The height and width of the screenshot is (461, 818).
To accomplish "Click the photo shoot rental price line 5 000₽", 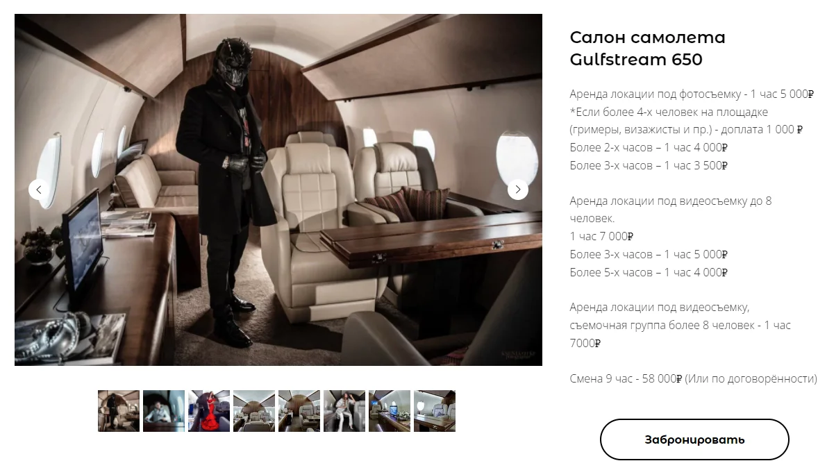I will [692, 94].
